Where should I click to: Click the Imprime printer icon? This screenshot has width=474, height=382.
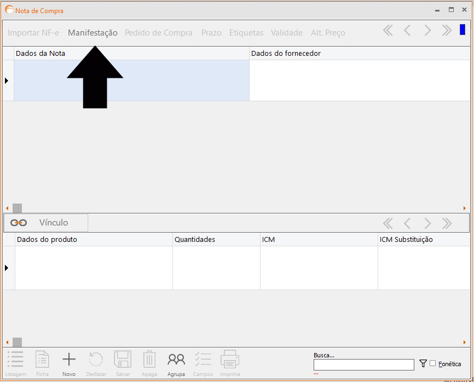[x=230, y=360]
